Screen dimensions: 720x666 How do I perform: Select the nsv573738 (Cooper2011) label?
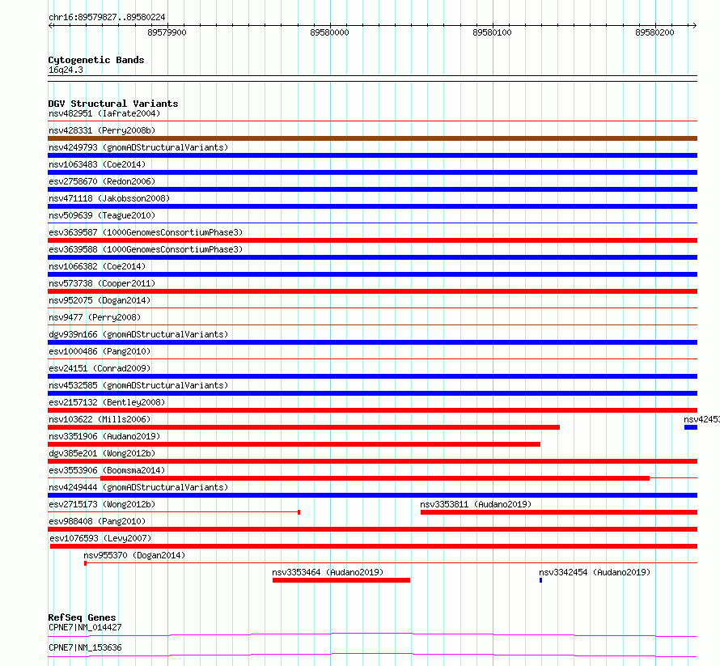tap(102, 283)
